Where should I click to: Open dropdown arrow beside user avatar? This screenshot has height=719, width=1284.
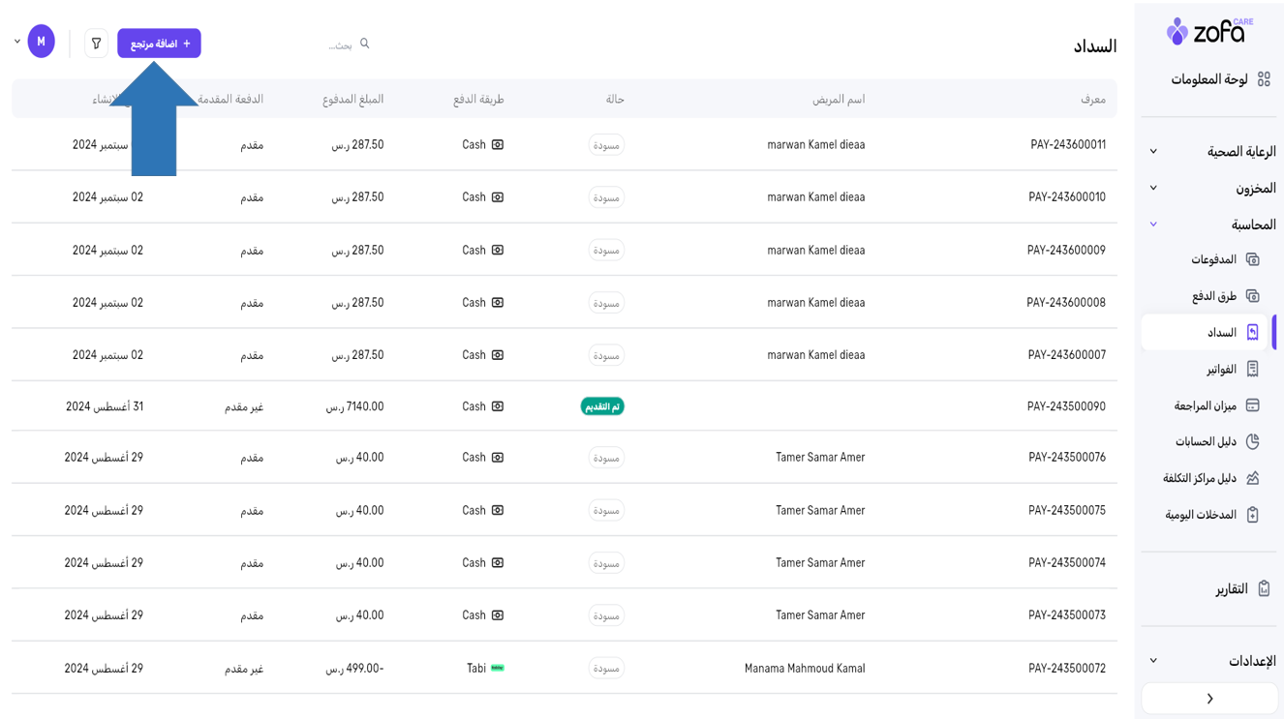(x=17, y=42)
